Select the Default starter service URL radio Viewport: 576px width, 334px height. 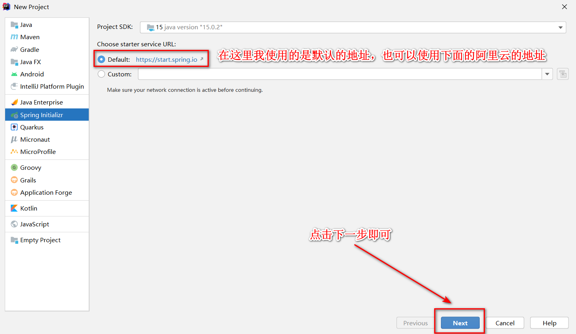(101, 59)
